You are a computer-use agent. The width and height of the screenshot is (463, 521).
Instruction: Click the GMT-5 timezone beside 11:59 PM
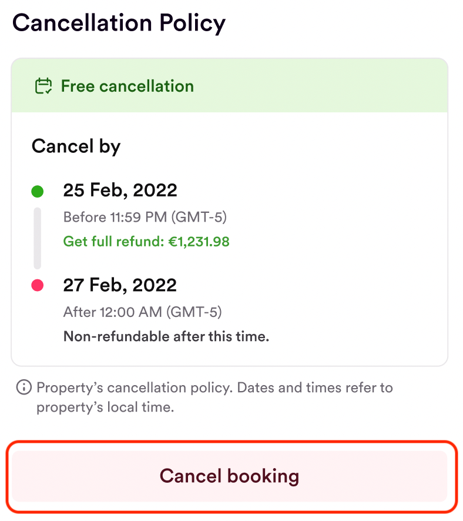pos(199,217)
